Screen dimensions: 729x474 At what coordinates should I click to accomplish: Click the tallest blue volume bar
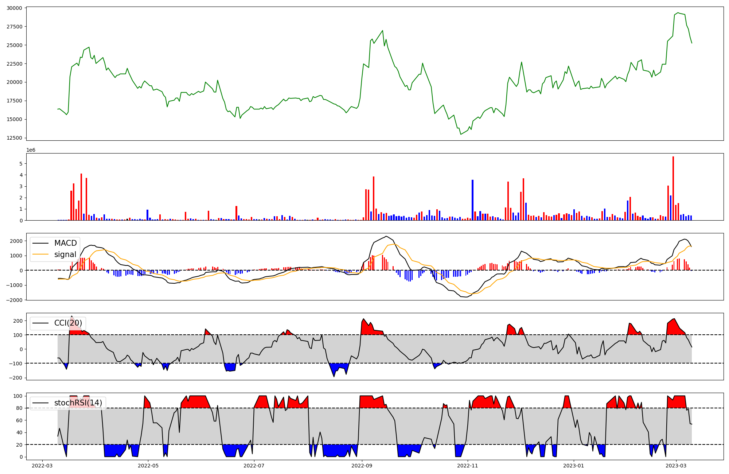click(472, 200)
